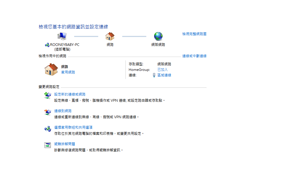Click the globe 網際網路 icon
The width and height of the screenshot is (292, 183).
[x=158, y=36]
